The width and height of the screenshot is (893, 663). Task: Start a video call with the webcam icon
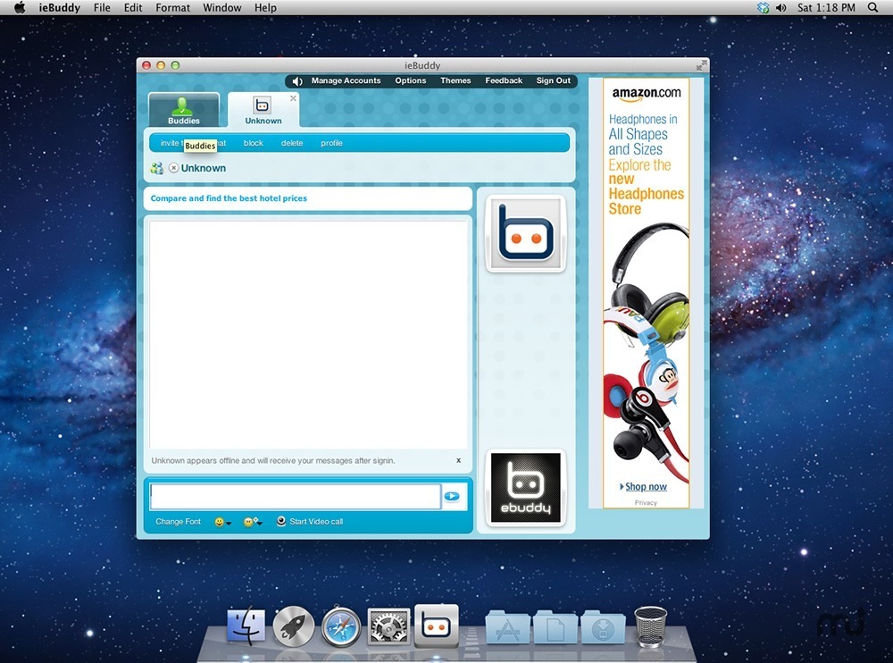tap(280, 521)
